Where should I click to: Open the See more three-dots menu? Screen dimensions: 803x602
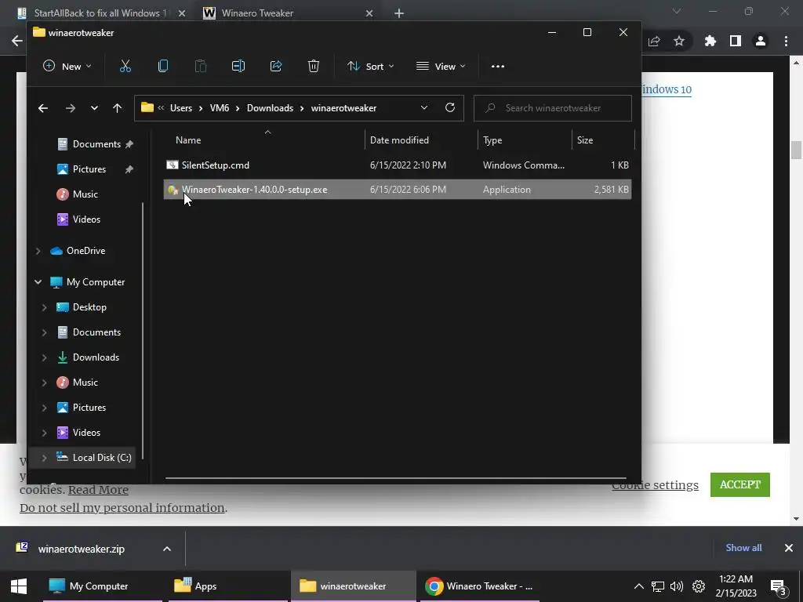coord(498,66)
